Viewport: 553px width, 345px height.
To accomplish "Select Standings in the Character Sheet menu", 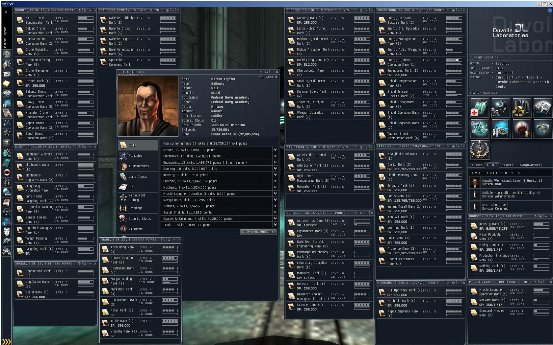I will [138, 208].
